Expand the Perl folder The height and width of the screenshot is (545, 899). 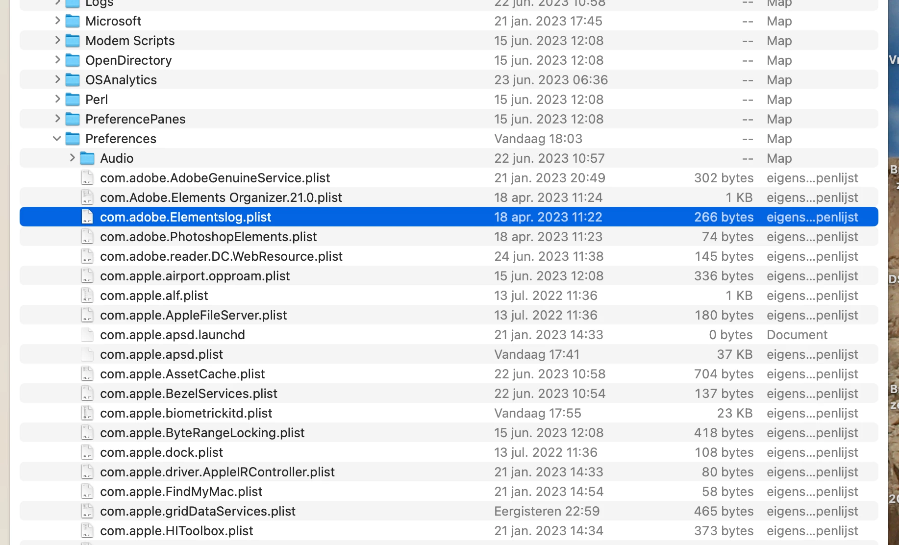(x=57, y=99)
